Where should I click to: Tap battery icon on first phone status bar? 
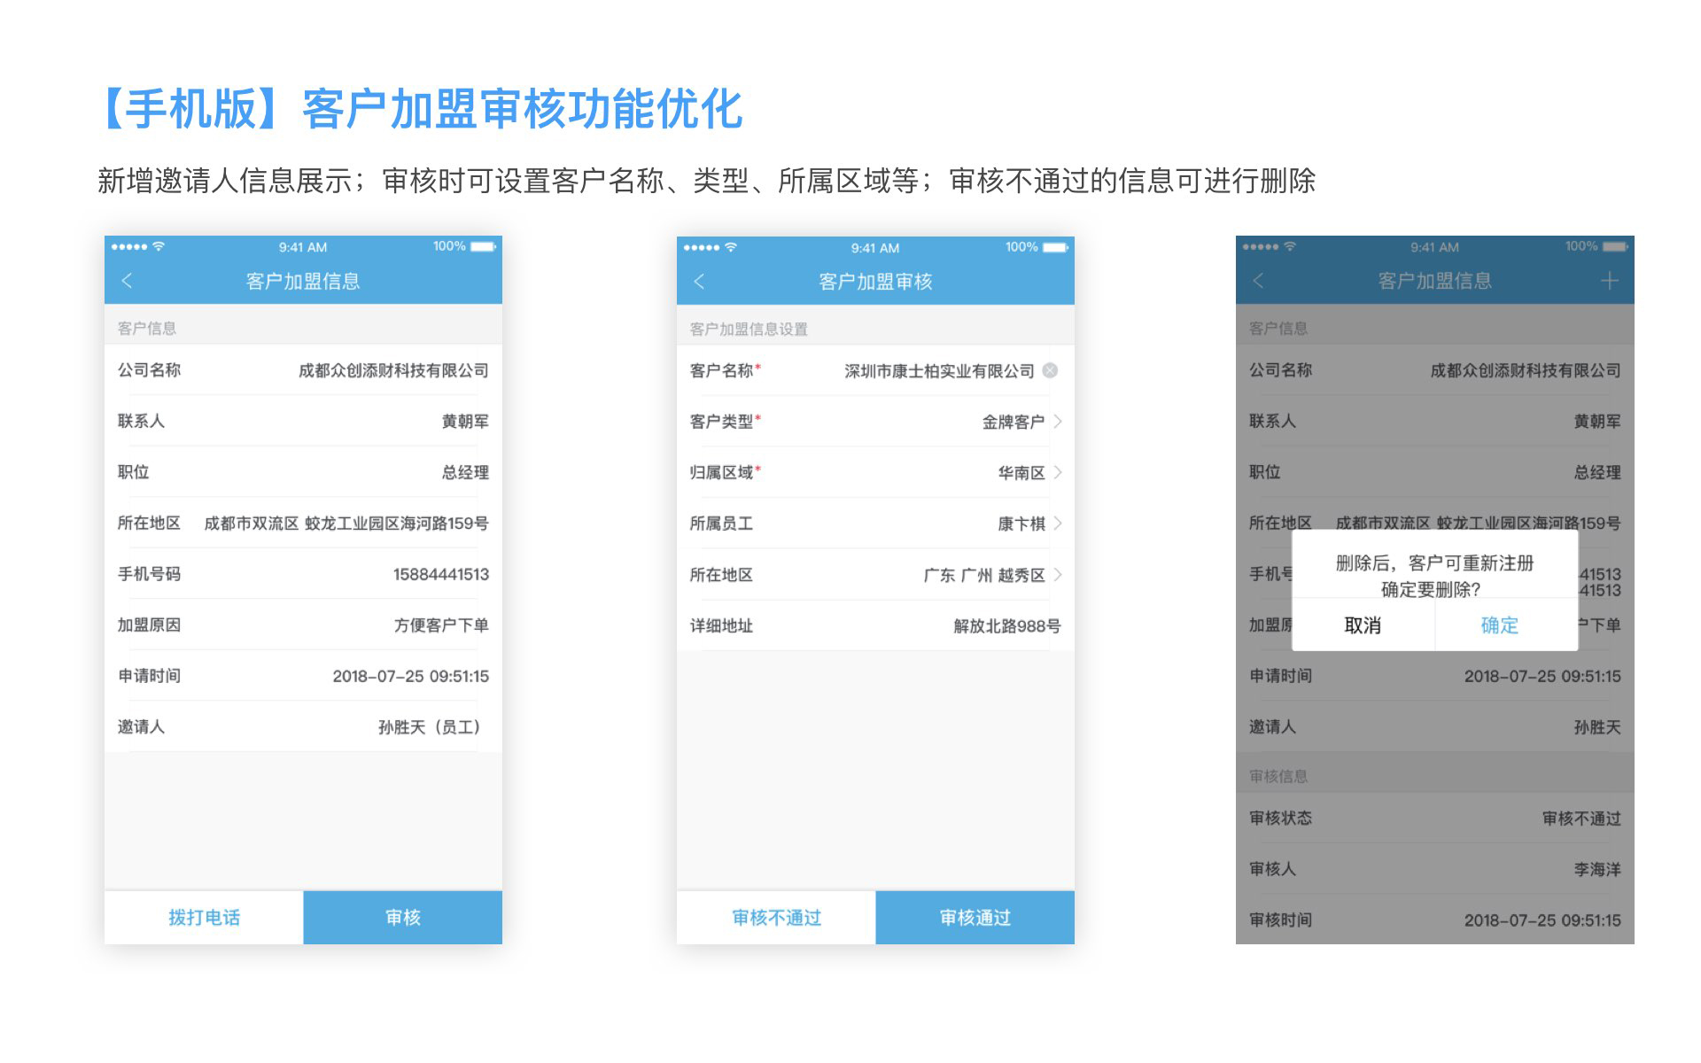tap(483, 246)
